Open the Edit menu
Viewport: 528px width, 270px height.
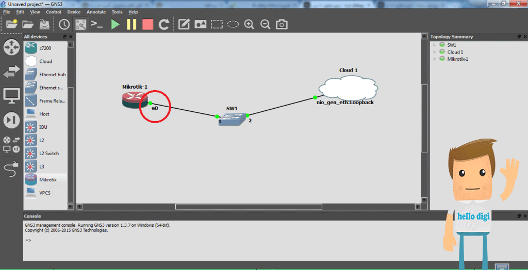[20, 12]
